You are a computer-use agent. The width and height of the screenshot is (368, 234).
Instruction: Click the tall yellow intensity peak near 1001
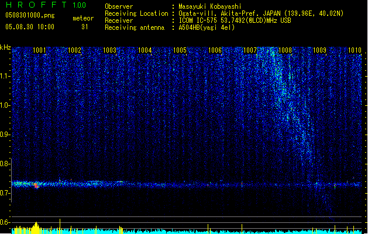[36, 228]
